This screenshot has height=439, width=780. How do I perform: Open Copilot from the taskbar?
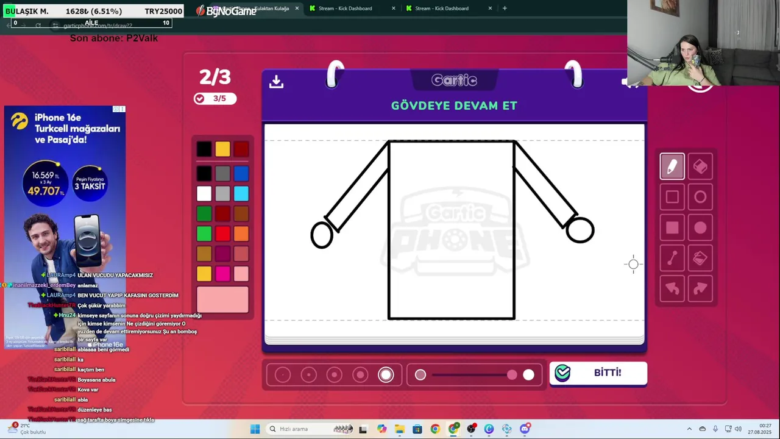pos(381,429)
